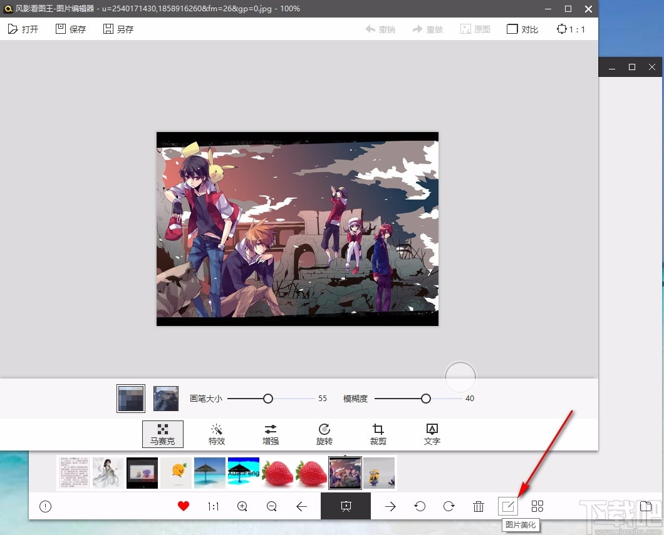Go to the next image arrow
664x535 pixels.
[390, 506]
